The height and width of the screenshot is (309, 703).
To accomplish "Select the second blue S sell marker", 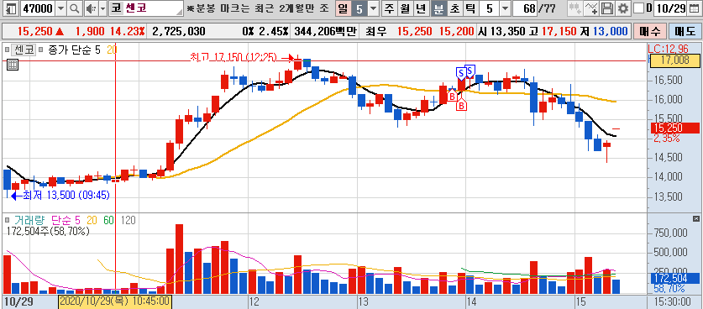I will (470, 71).
